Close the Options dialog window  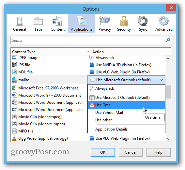tap(171, 8)
